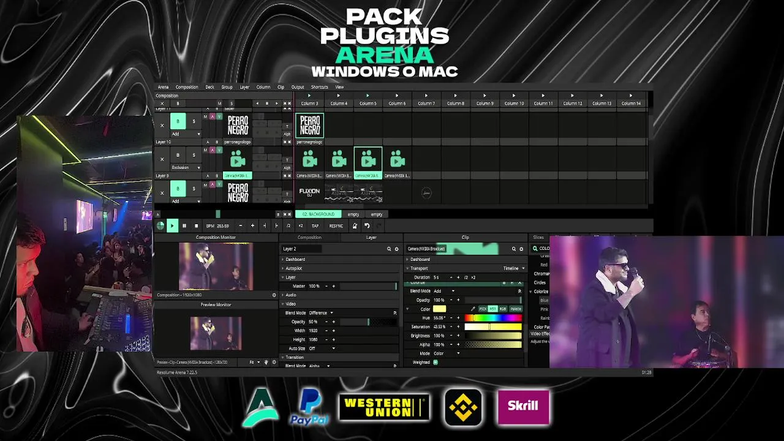Switch color mode to RGB

point(503,309)
